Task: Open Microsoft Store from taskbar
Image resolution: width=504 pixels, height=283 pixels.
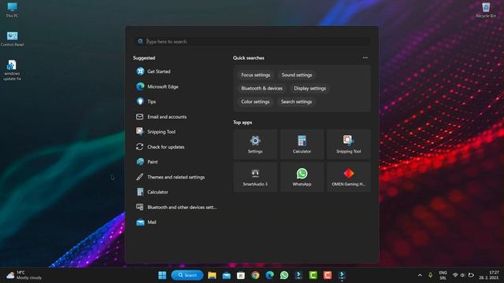Action: [241, 275]
